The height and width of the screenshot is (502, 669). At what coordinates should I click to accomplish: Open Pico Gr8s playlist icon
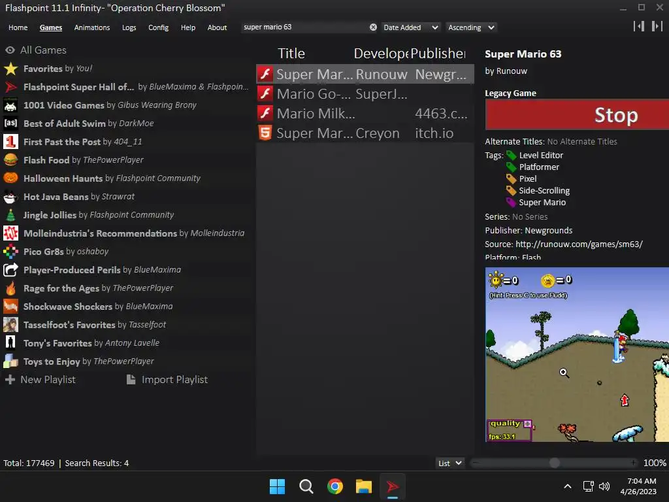[x=10, y=252]
